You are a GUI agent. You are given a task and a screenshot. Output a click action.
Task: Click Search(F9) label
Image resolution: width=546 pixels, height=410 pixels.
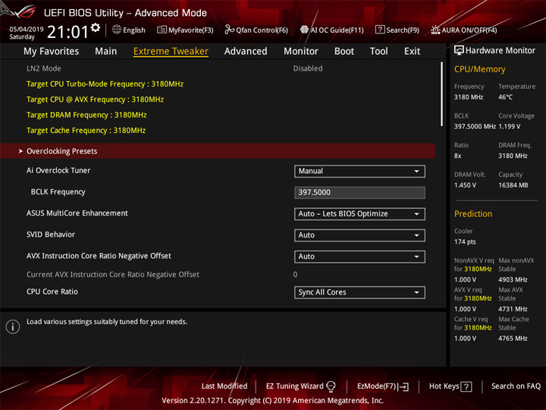[403, 30]
